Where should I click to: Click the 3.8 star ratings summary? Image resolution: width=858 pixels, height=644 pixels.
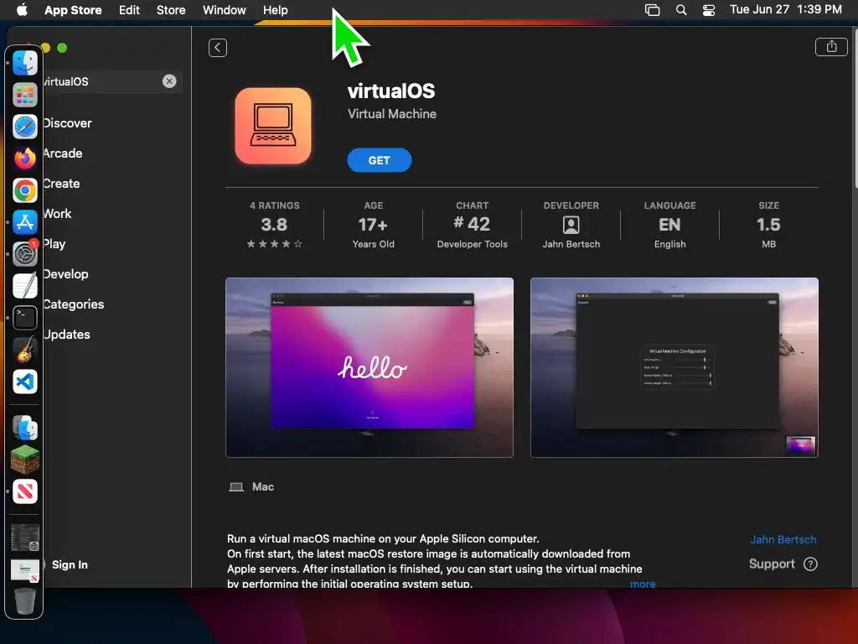274,225
